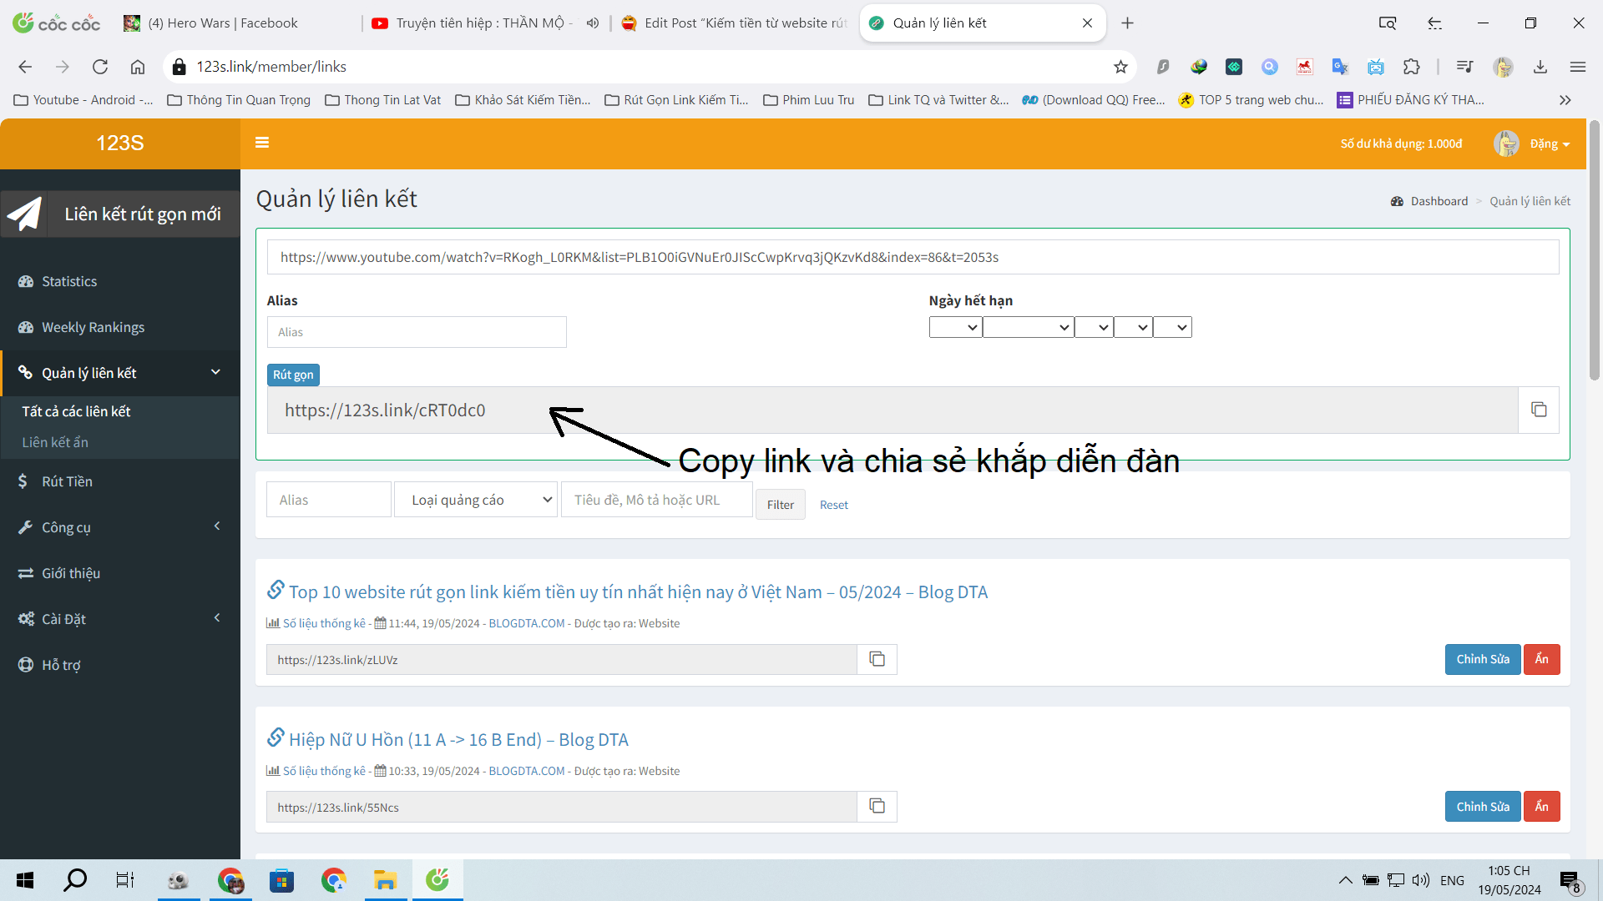
Task: Show more bookmarks chevron
Action: [1565, 100]
